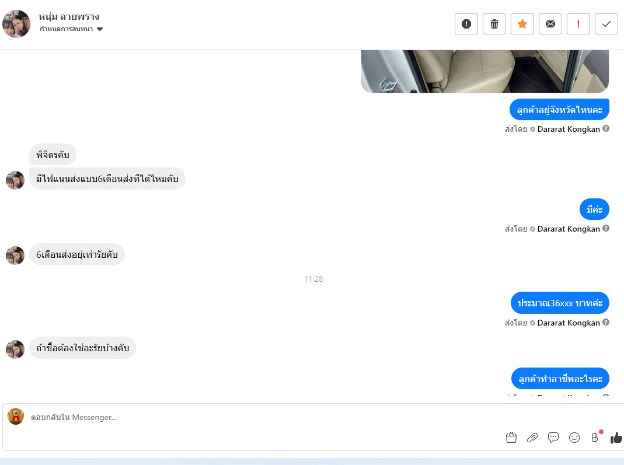Flag conversation as priority with red exclamation

click(x=578, y=24)
